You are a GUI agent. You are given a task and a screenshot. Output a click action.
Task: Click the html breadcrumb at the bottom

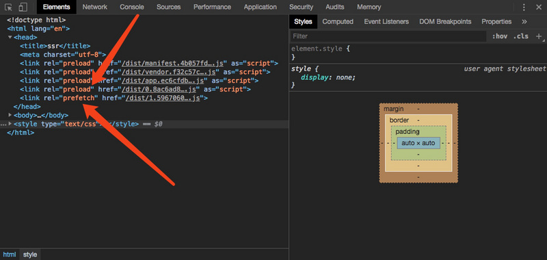pos(10,255)
